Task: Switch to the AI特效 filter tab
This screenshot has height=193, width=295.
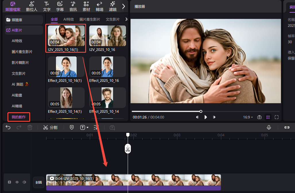Action: coord(69,19)
